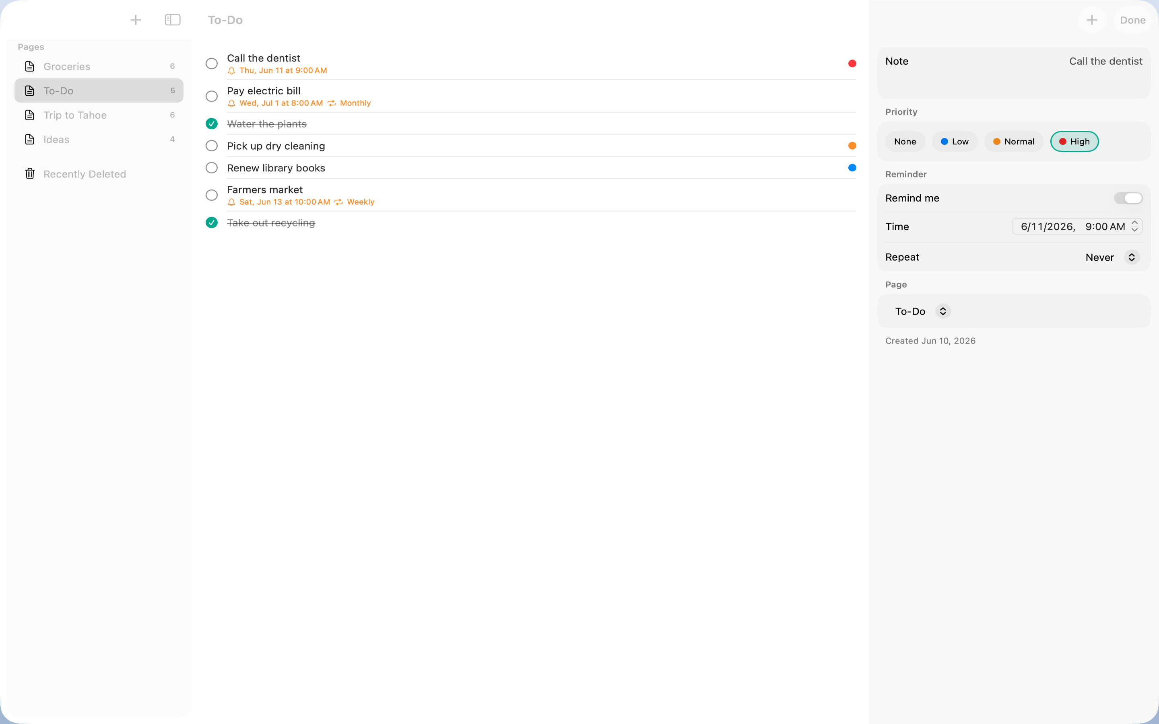Open the Page dropdown showing To-Do
The image size is (1159, 724).
click(922, 312)
